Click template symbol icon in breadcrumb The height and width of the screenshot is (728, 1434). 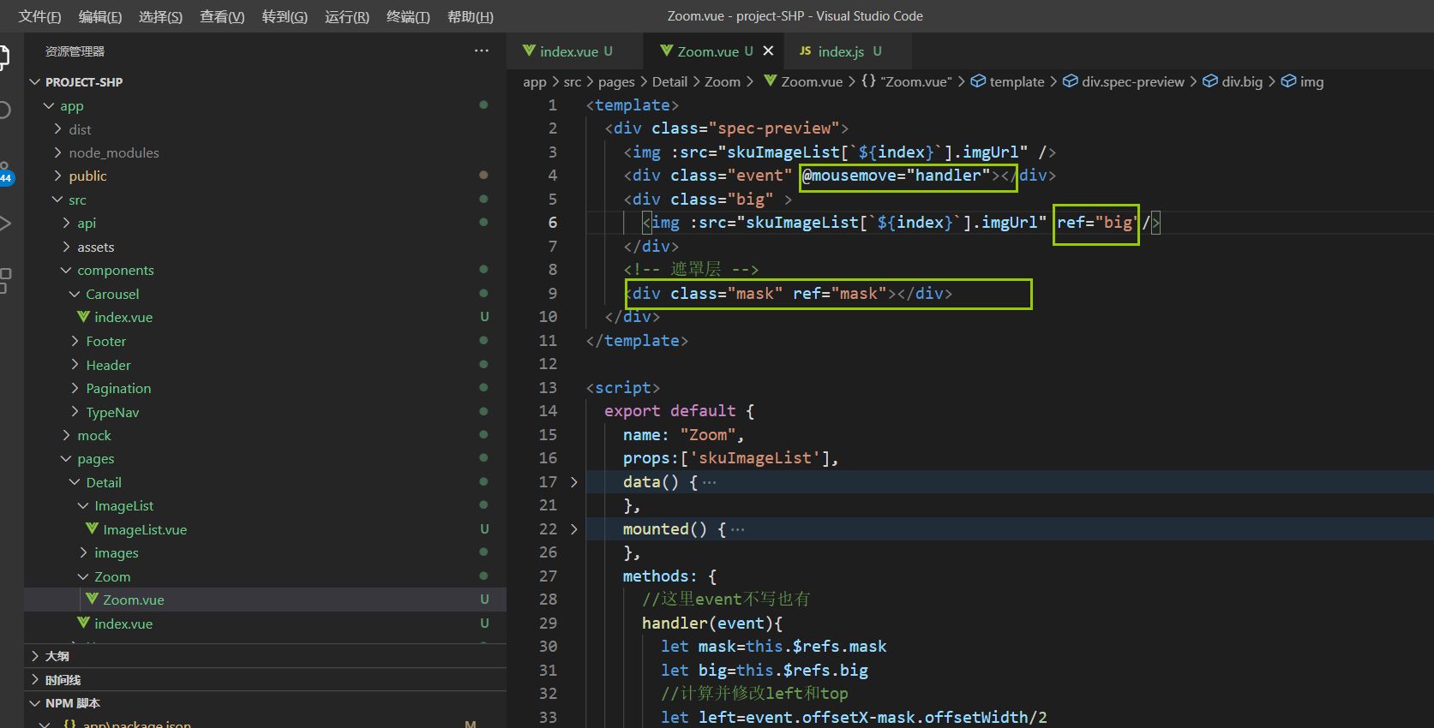click(x=978, y=81)
